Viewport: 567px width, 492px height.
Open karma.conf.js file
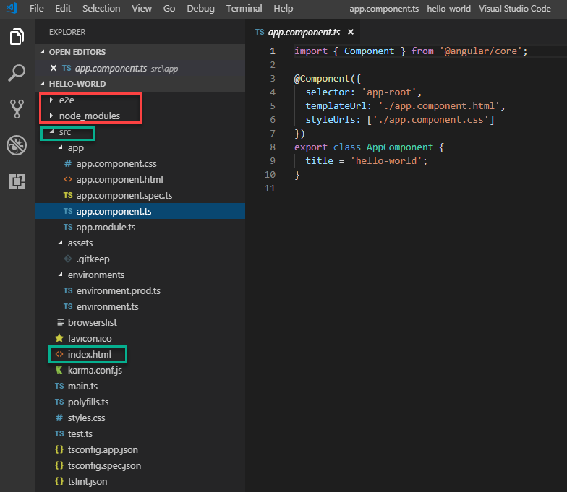[x=95, y=370]
